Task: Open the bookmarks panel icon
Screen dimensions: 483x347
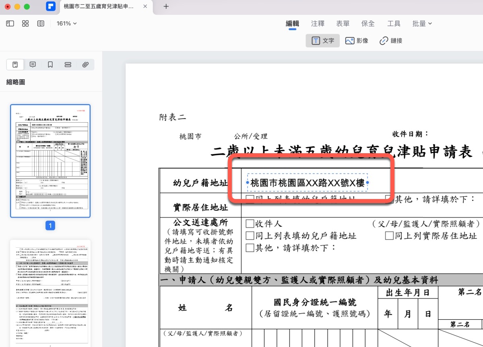Action: (x=50, y=65)
